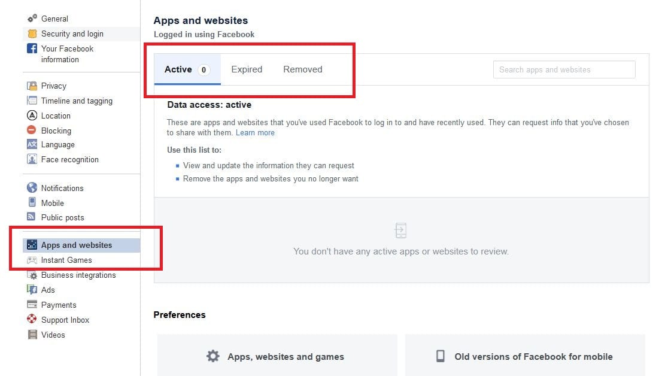This screenshot has width=662, height=376.
Task: Open Apps, websites and games preference
Action: (x=277, y=356)
